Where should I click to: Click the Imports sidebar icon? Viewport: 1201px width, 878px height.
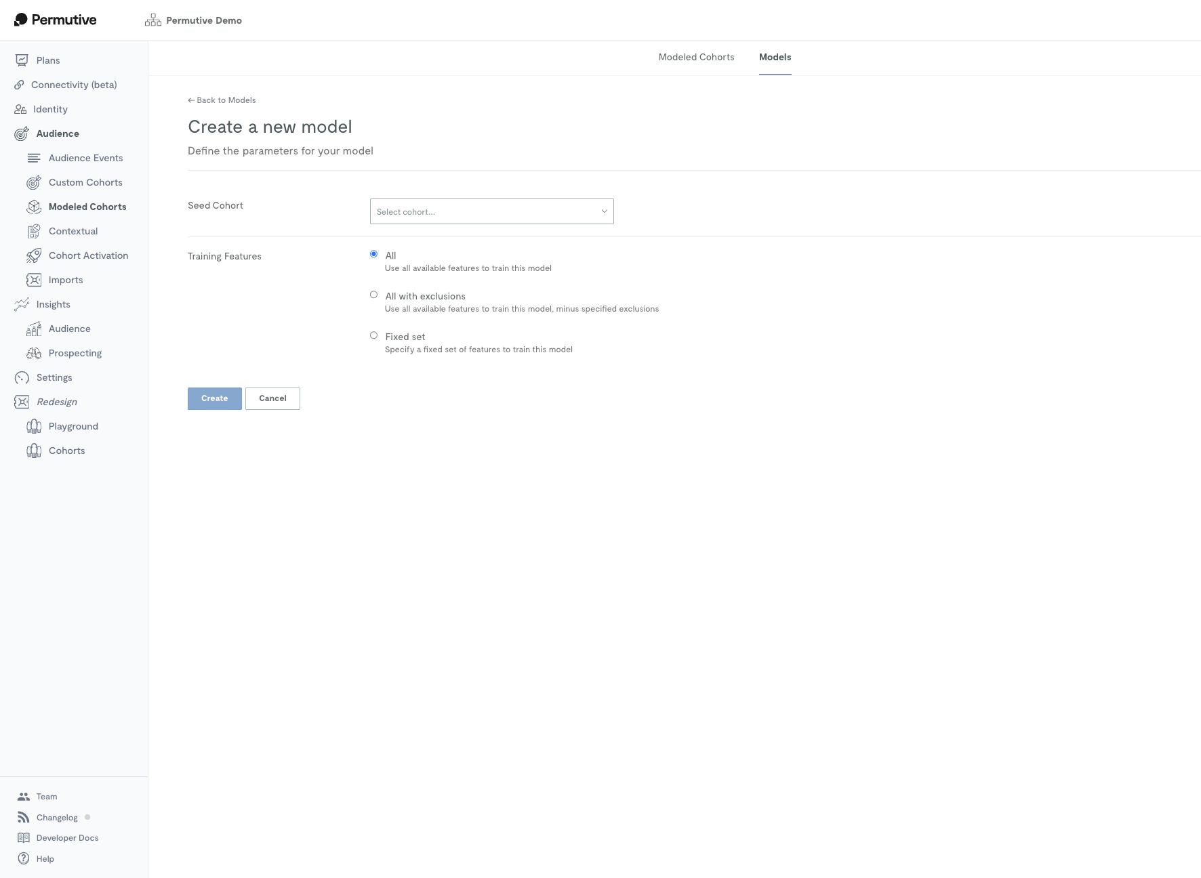tap(34, 279)
